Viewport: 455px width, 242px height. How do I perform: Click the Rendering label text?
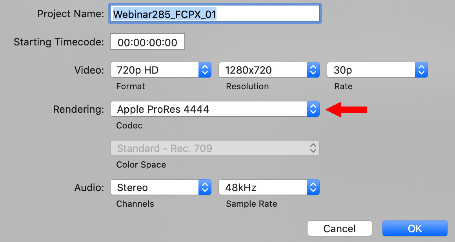tap(78, 109)
